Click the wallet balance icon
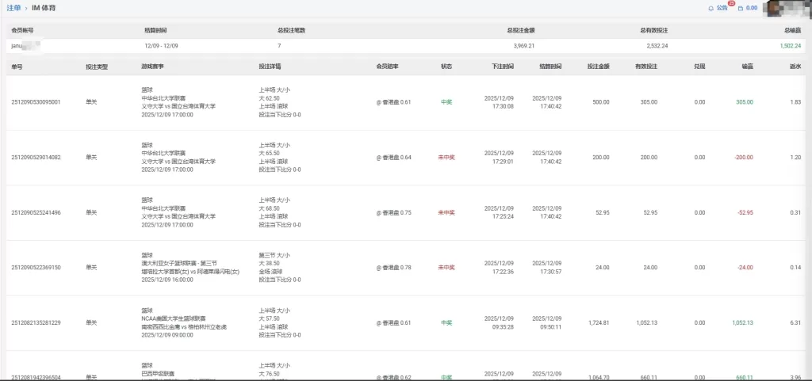 pyautogui.click(x=741, y=8)
